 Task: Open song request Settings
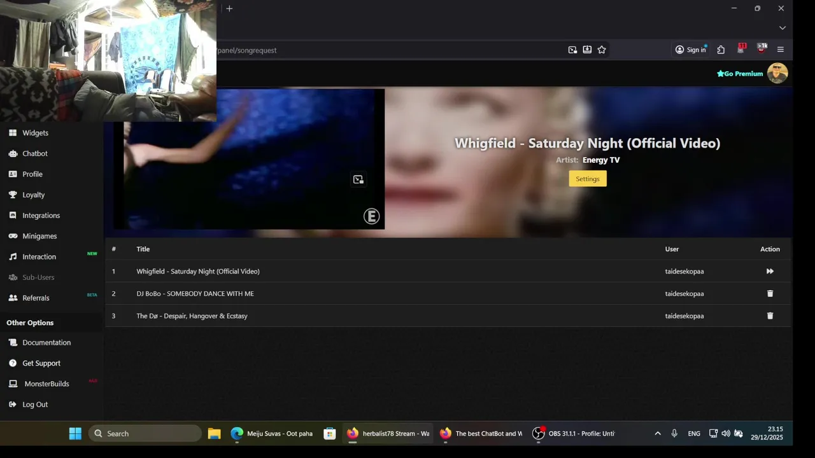tap(588, 179)
